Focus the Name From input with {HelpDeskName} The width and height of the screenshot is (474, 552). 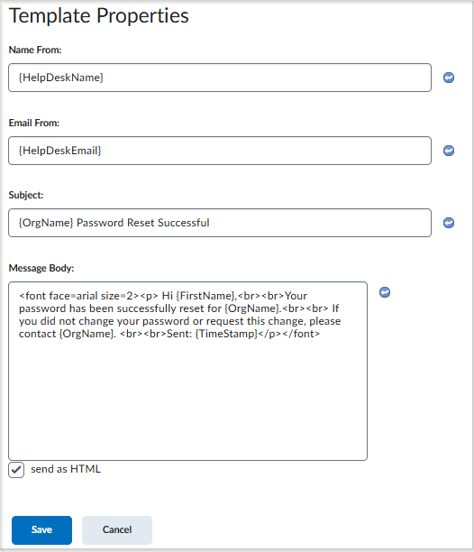point(220,78)
